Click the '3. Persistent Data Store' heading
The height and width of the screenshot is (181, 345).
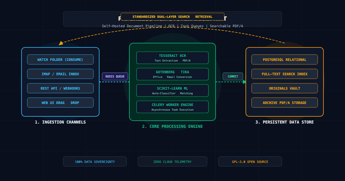285,122
